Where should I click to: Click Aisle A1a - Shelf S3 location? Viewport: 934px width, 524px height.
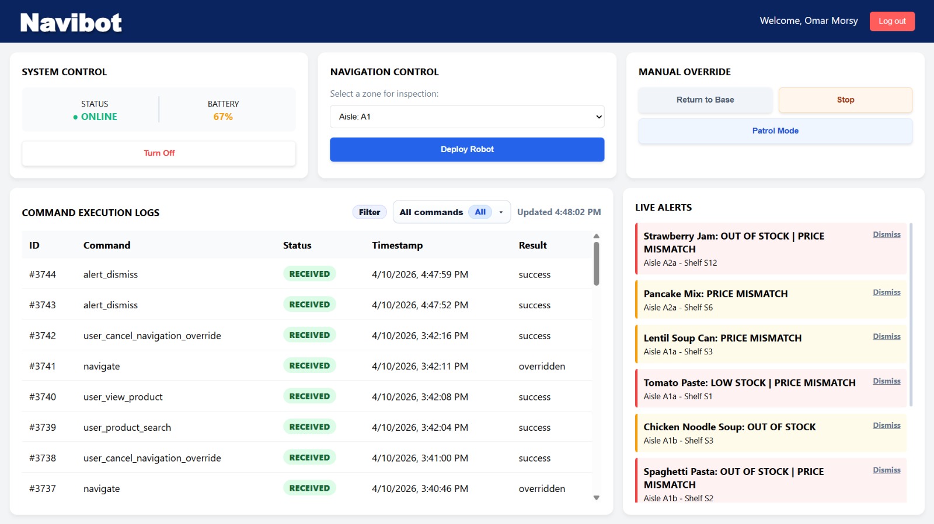[678, 352]
